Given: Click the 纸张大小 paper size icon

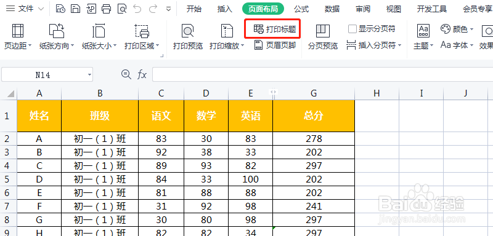Looking at the screenshot, I should tap(99, 31).
